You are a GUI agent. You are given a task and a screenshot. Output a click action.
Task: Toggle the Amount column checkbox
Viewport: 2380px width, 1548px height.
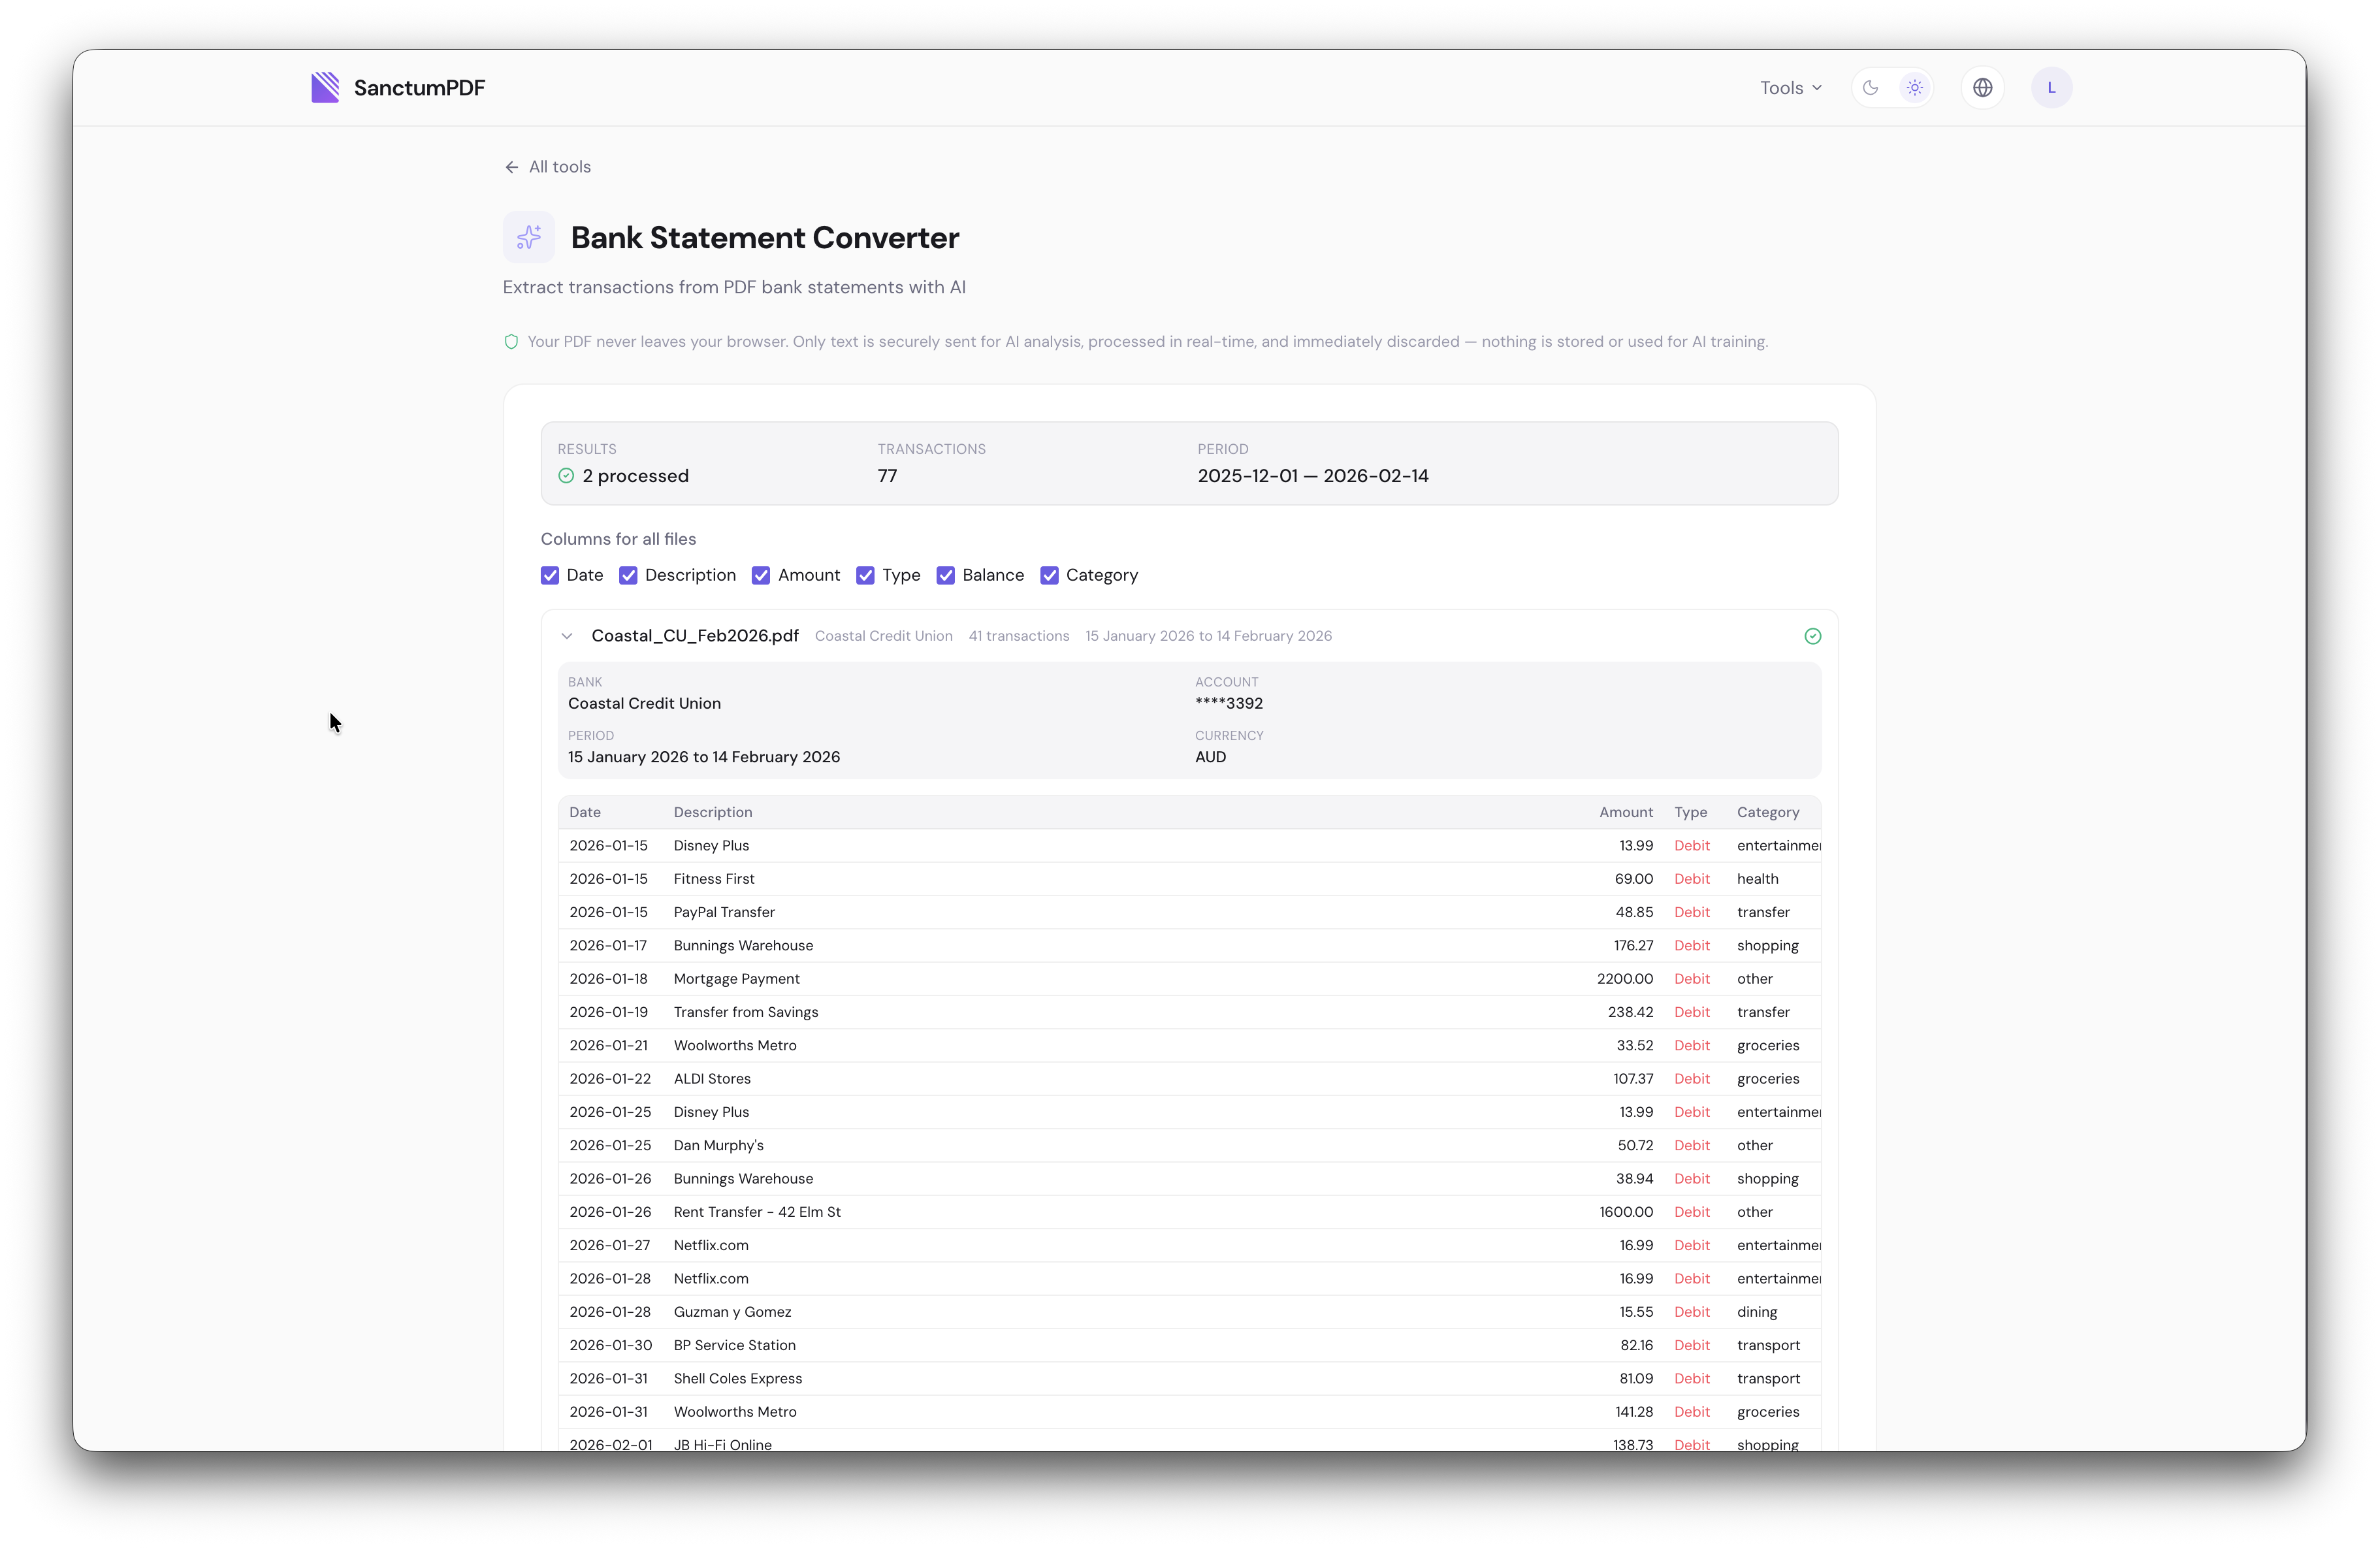(761, 575)
